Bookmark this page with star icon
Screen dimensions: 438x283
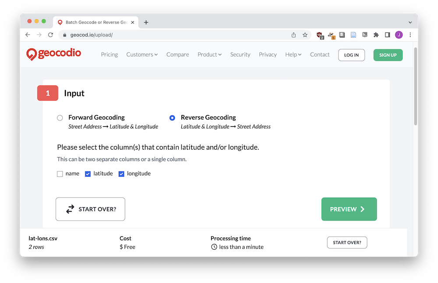tap(305, 35)
